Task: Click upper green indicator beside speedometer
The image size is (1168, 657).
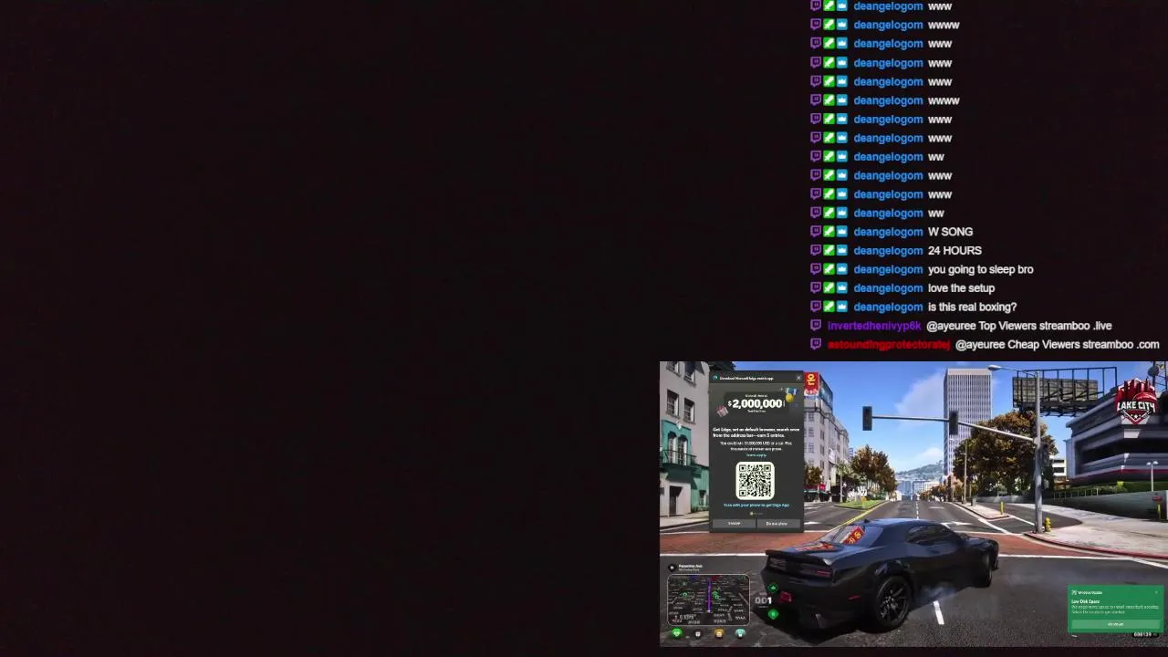Action: pos(773,588)
